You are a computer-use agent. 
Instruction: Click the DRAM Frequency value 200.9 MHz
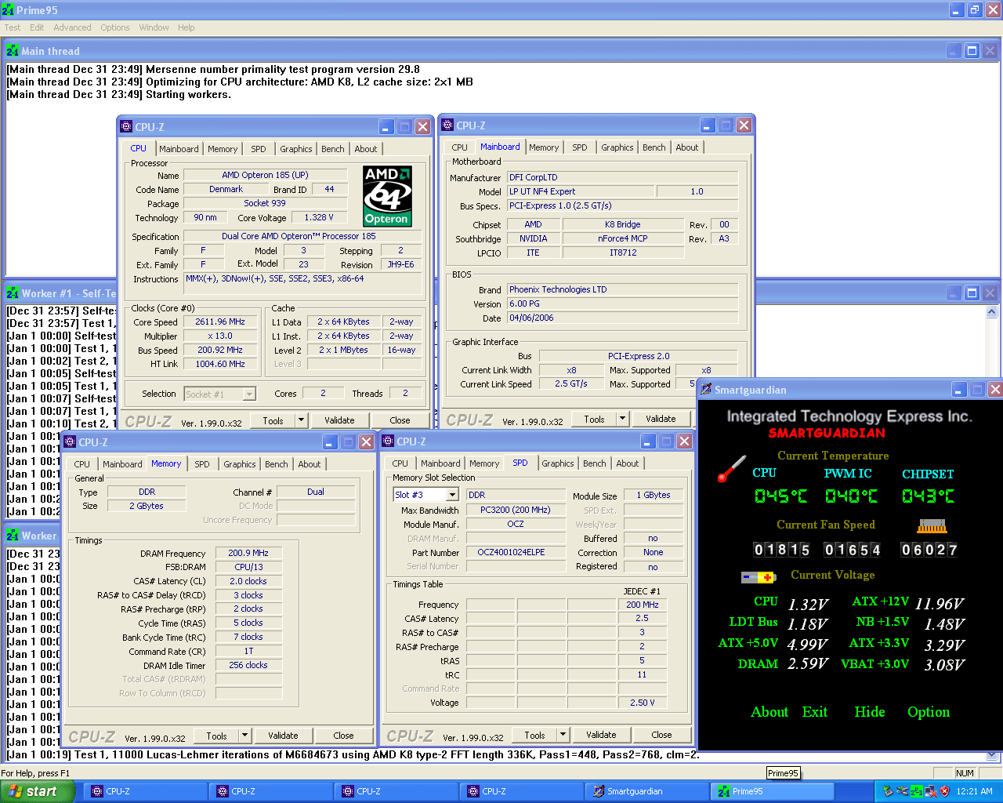pyautogui.click(x=248, y=553)
